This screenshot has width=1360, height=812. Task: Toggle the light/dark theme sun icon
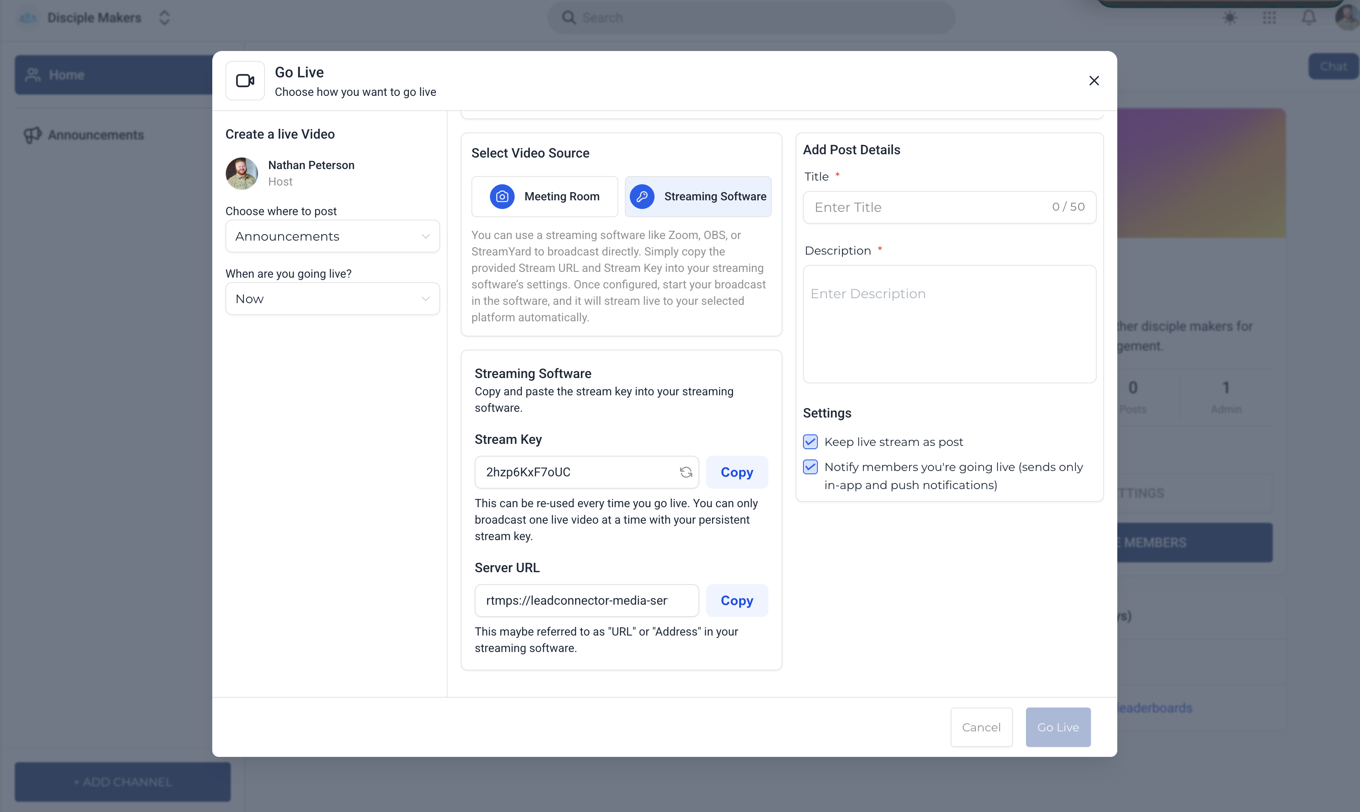(1230, 18)
